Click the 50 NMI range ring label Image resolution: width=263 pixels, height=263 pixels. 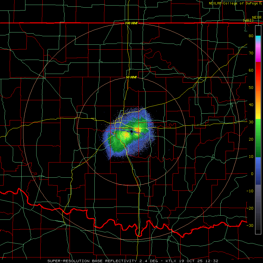pos(131,77)
